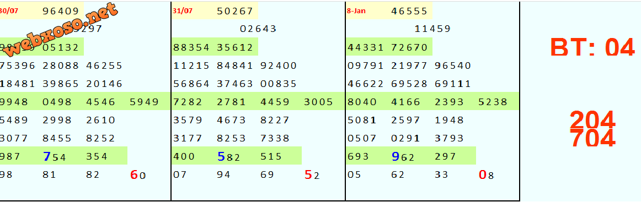This screenshot has height=202, width=641.
Task: Click the four-digit number 5238
Action: tap(493, 102)
